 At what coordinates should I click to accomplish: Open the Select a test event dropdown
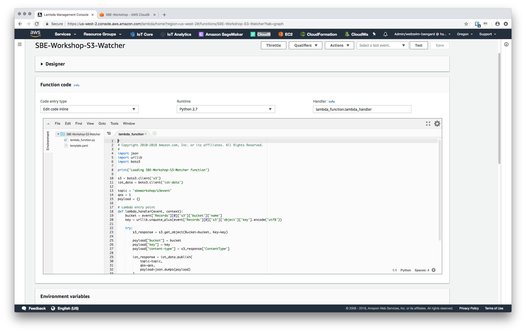pyautogui.click(x=382, y=45)
